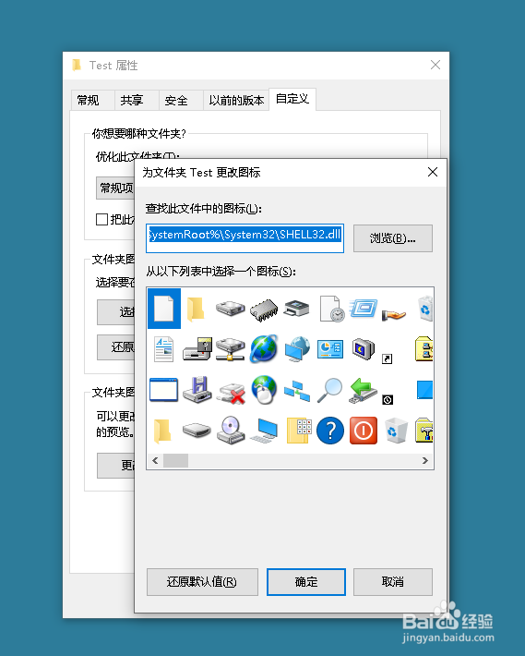Viewport: 525px width, 656px height.
Task: Close the Test 属性 window
Action: point(436,65)
